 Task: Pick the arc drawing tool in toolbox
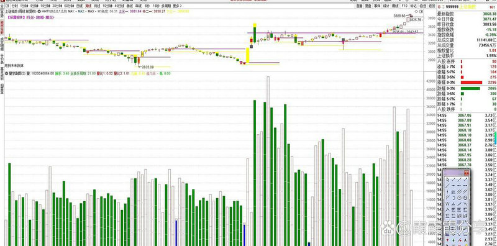pos(454,198)
